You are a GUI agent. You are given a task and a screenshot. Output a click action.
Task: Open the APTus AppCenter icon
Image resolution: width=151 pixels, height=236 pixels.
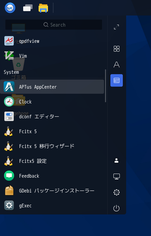pos(9,87)
